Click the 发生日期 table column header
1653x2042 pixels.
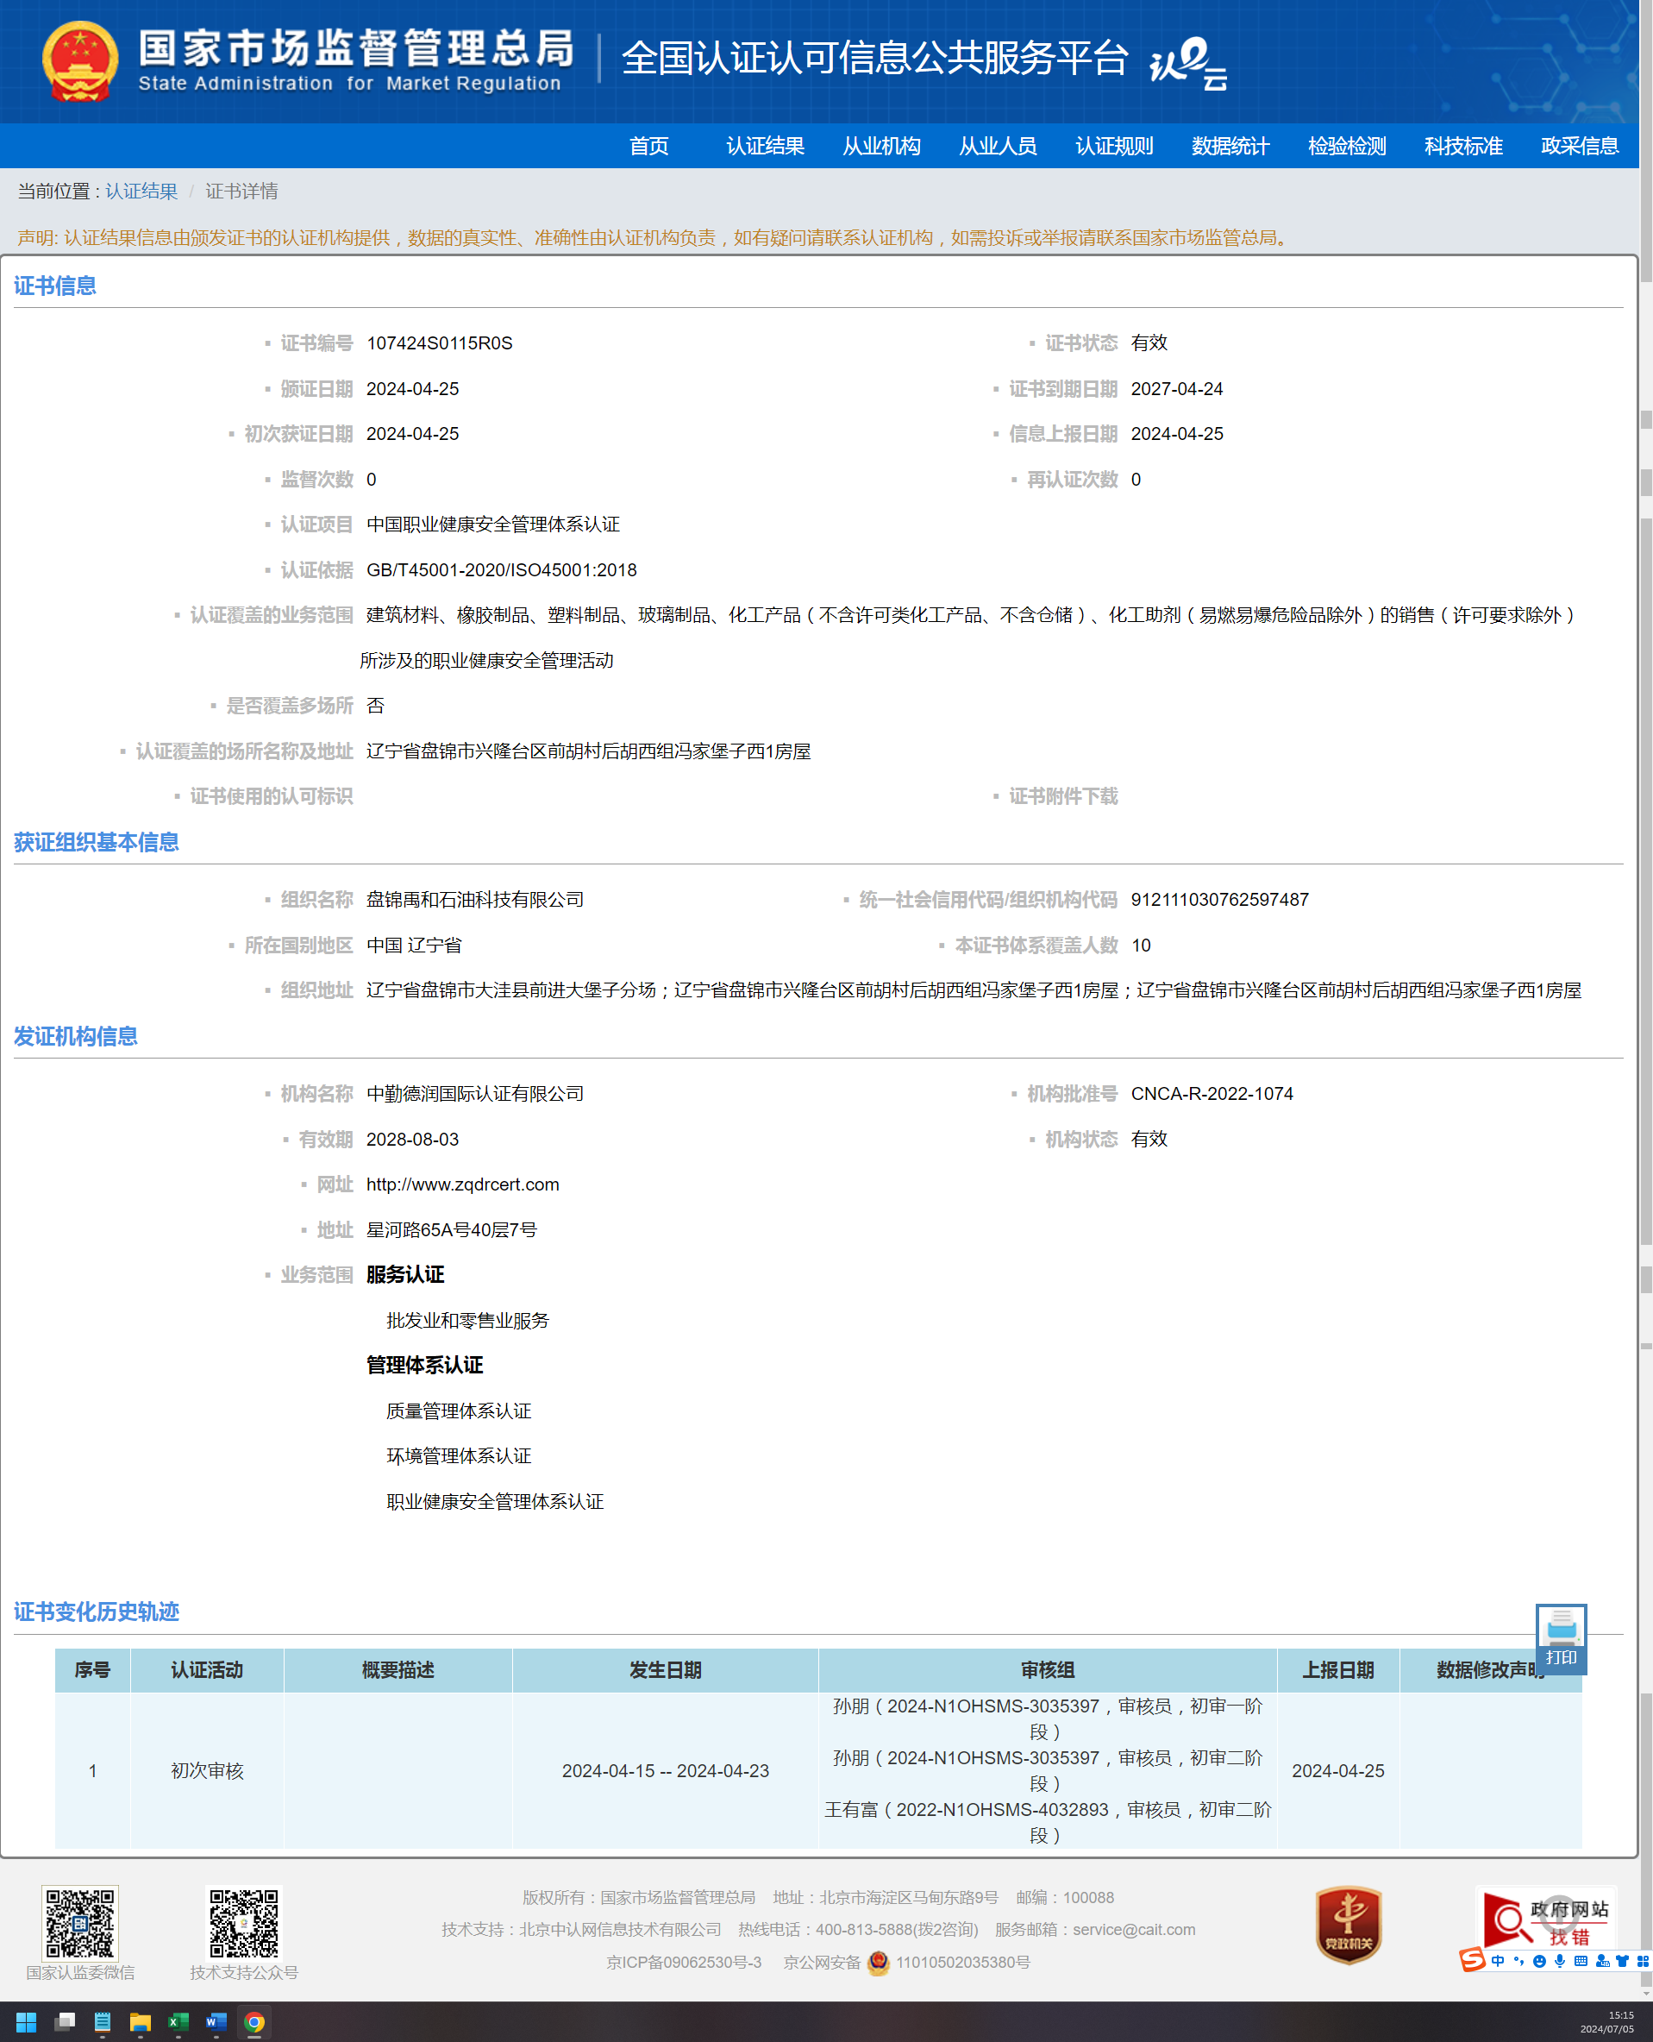[666, 1669]
